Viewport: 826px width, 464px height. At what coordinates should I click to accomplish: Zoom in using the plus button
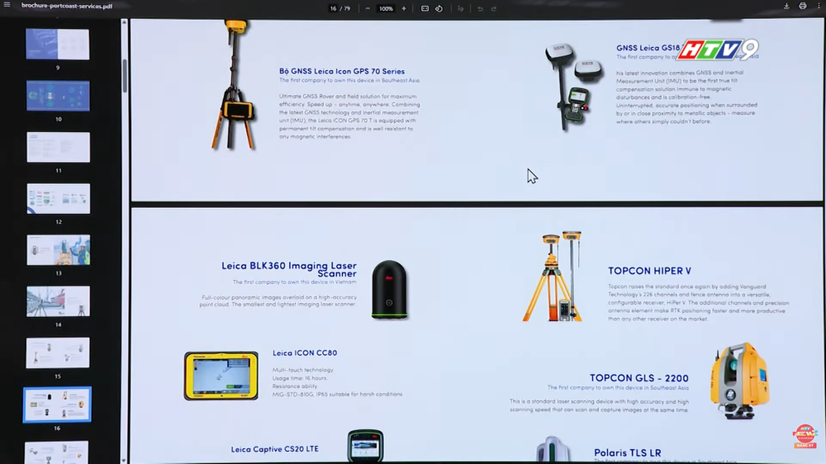point(403,8)
